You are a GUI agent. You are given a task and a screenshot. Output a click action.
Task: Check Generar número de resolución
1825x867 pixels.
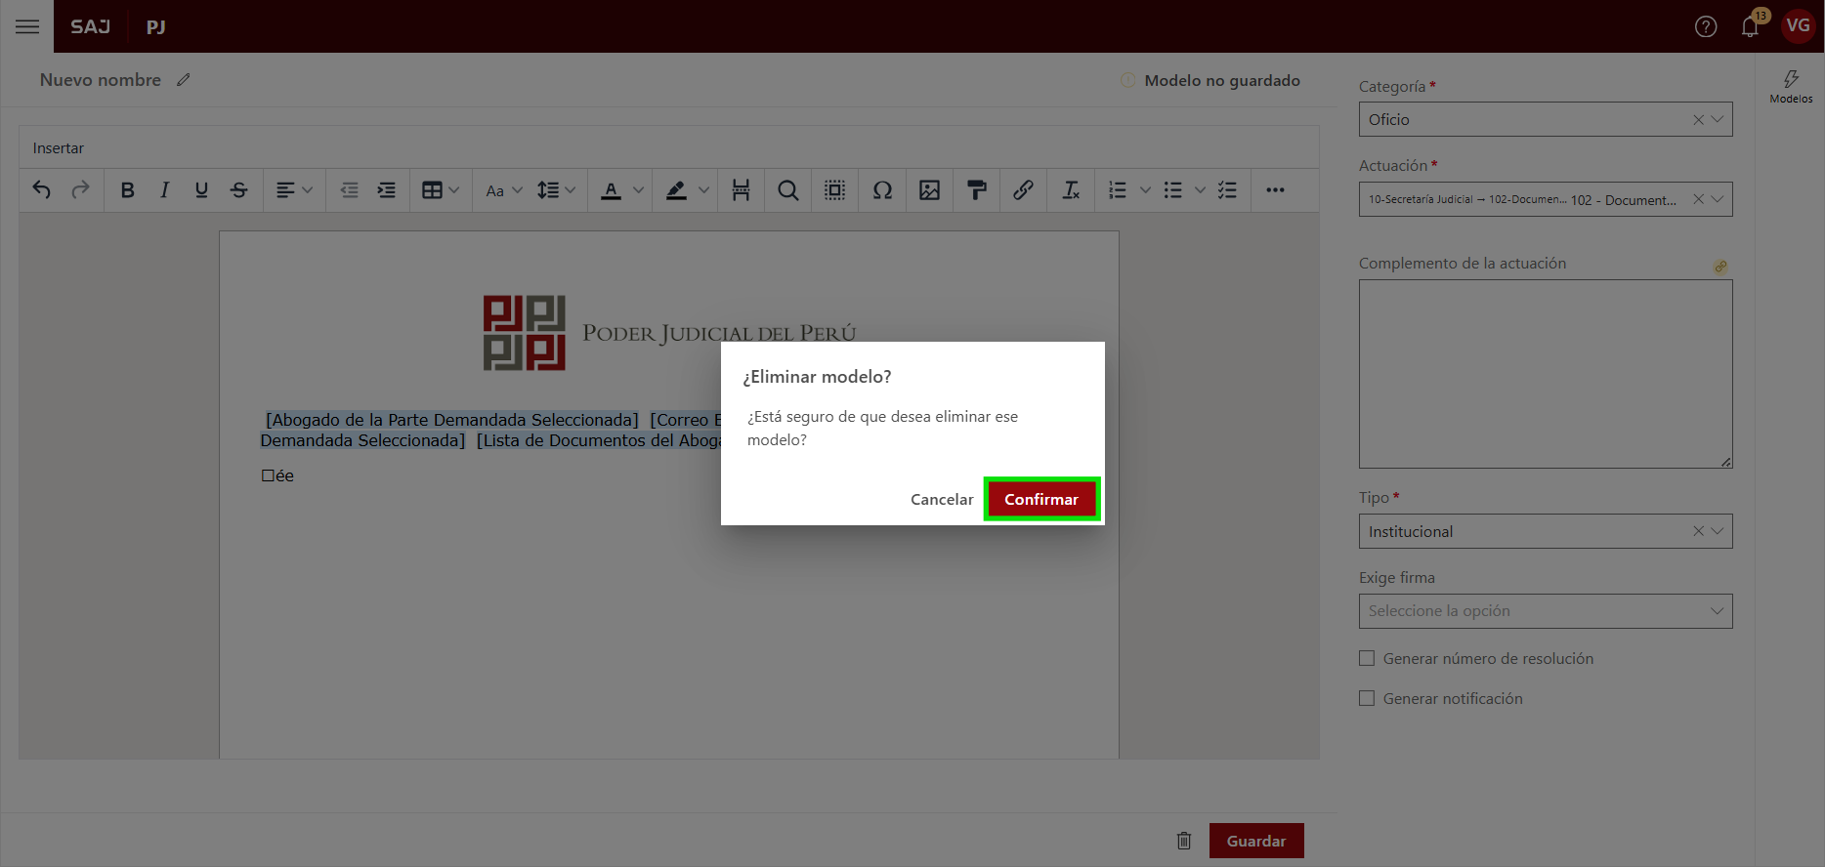coord(1367,658)
